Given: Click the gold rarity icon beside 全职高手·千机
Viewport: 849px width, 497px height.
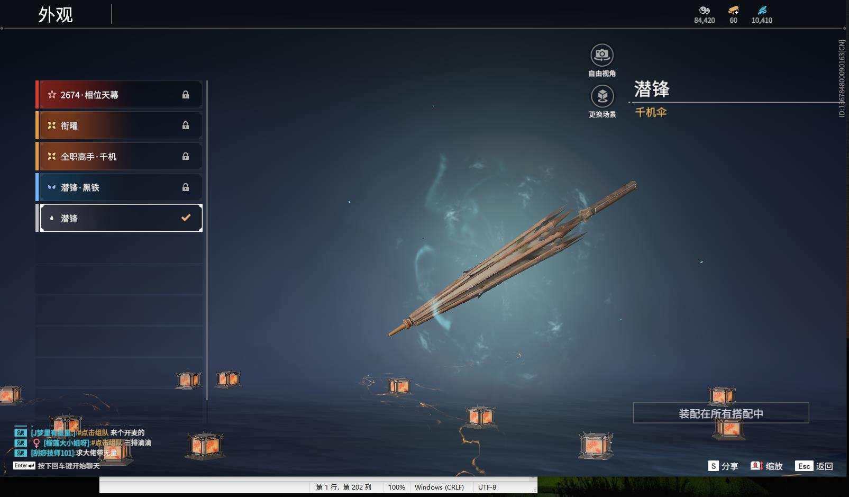Looking at the screenshot, I should click(x=52, y=156).
